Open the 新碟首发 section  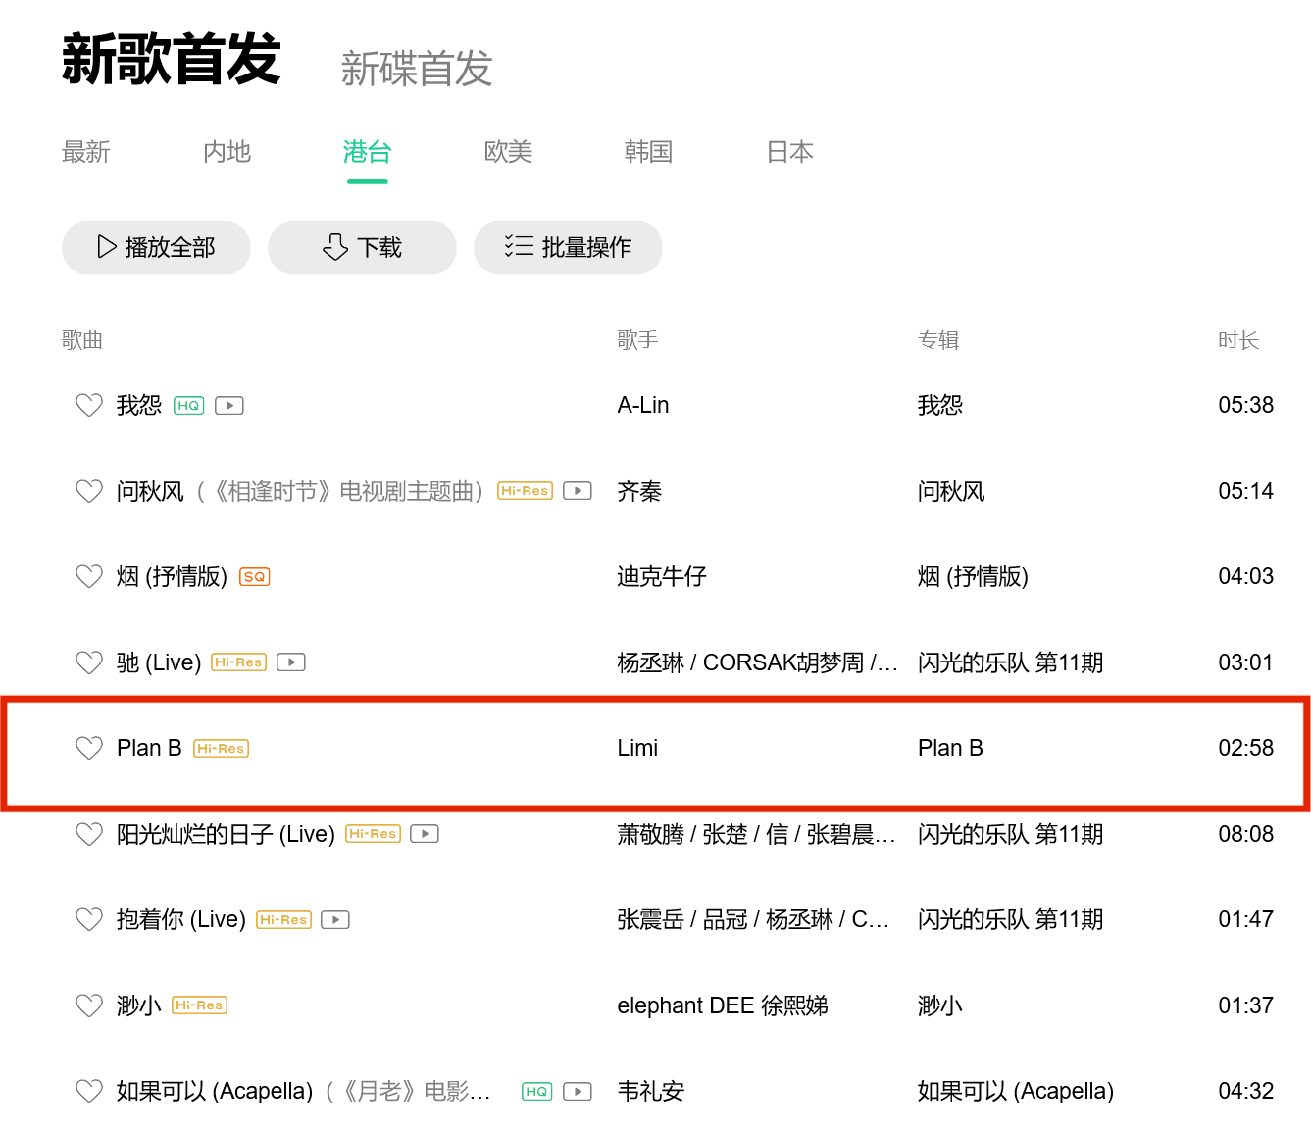pos(417,69)
